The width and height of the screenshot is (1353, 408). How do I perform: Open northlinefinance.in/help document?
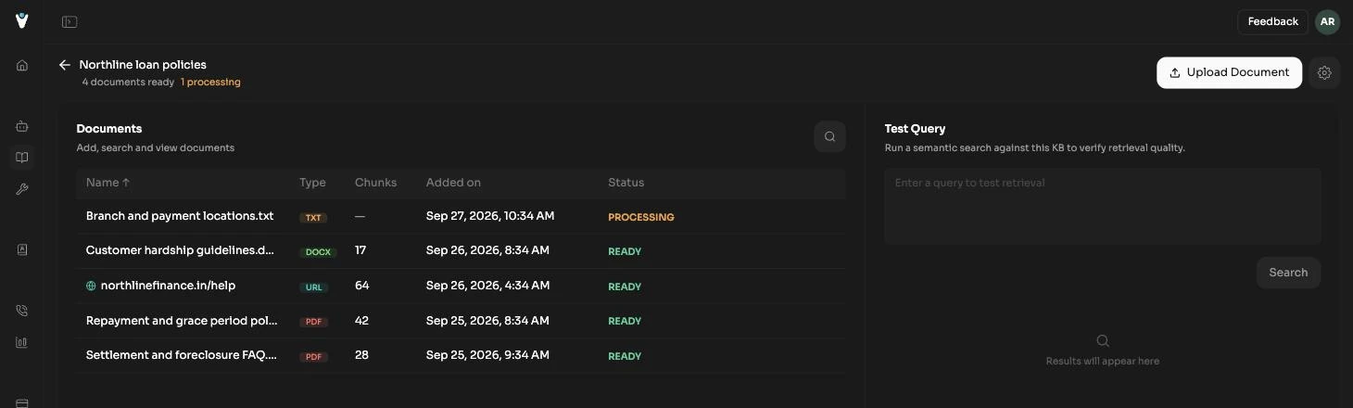[x=168, y=286]
